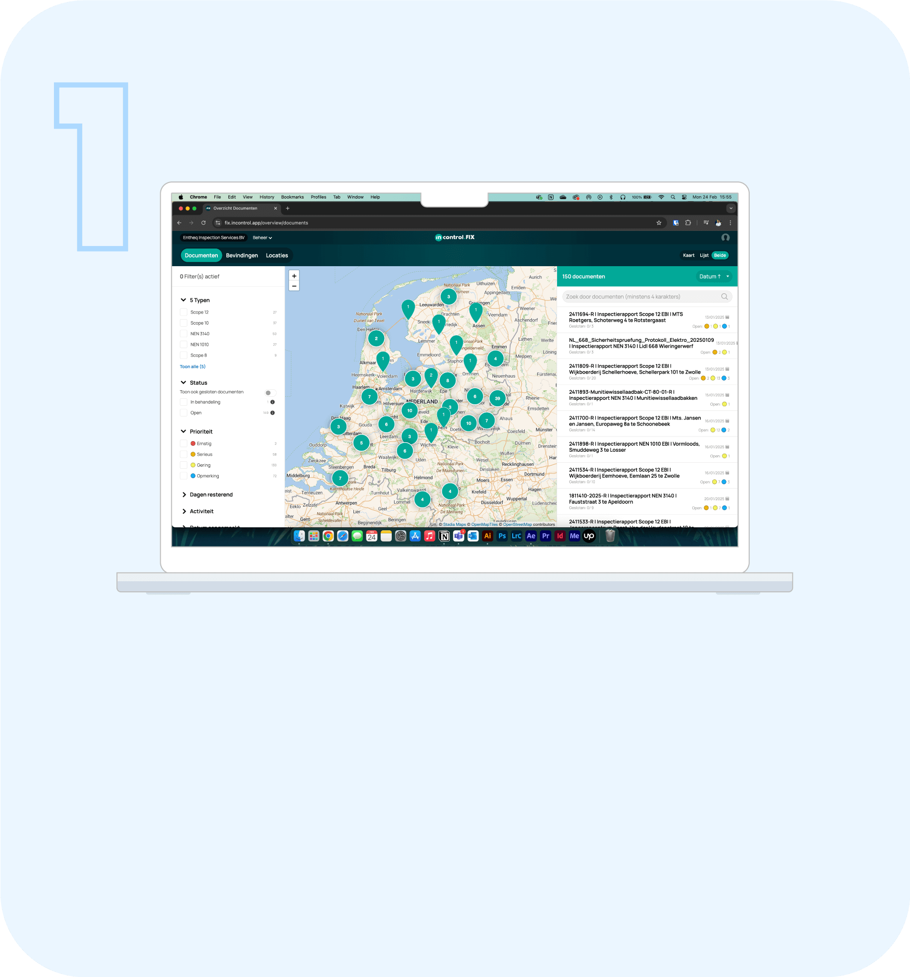
Task: Switch to the Locaties tab
Action: point(277,256)
